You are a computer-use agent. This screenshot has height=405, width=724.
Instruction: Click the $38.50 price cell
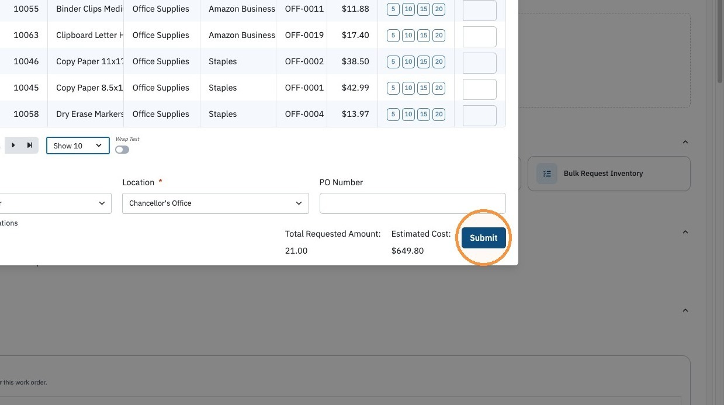pos(355,61)
